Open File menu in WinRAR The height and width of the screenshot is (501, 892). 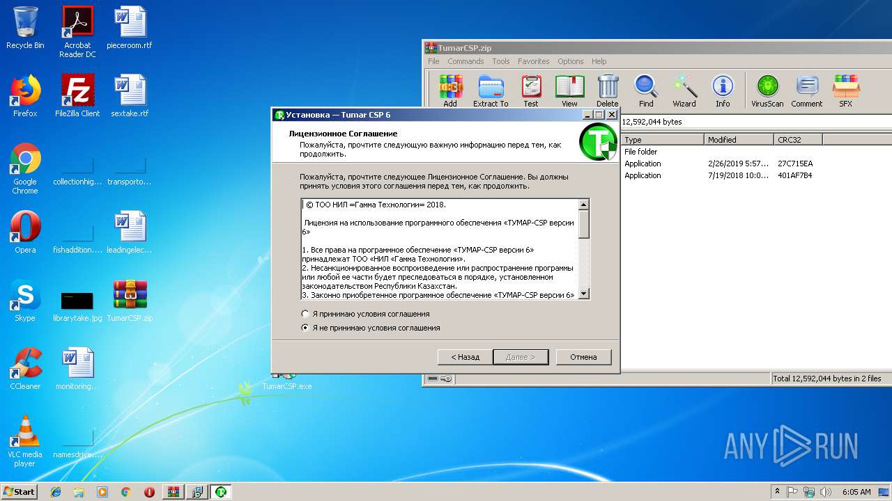[433, 61]
